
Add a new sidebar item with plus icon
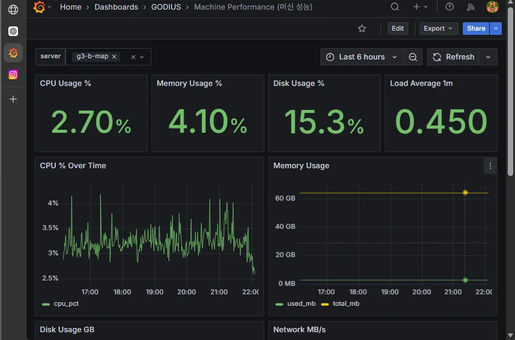pyautogui.click(x=13, y=99)
